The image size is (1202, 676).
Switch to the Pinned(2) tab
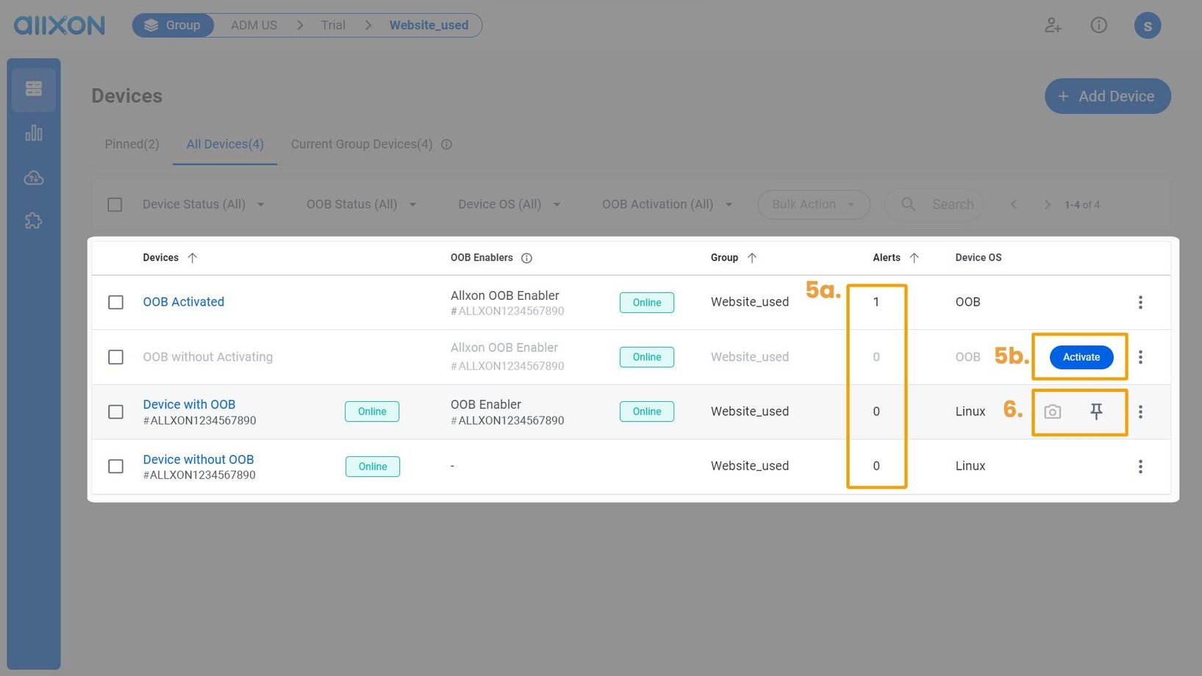132,144
